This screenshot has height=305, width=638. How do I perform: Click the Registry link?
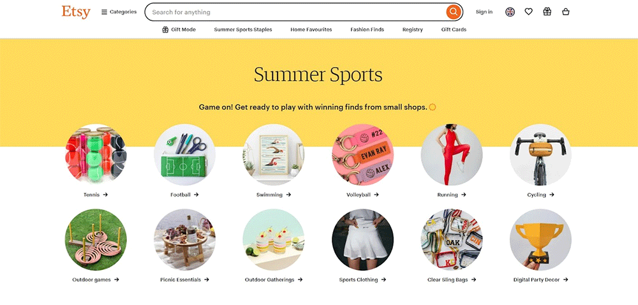click(413, 29)
